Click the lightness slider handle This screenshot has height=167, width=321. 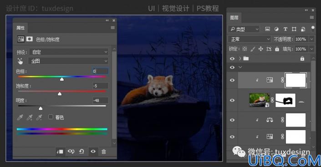point(41,108)
